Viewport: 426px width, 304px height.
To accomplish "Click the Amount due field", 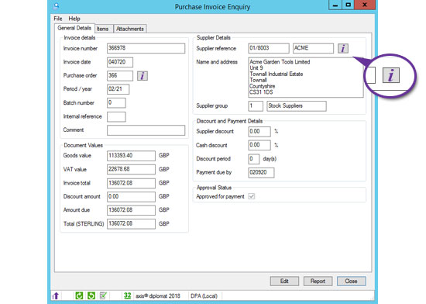I will (x=131, y=210).
